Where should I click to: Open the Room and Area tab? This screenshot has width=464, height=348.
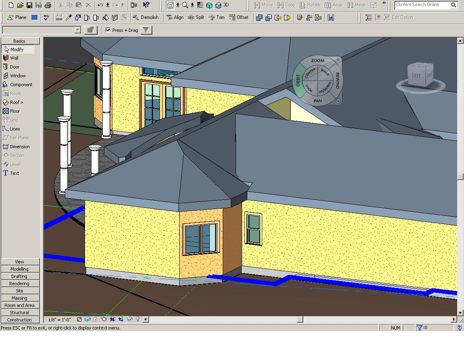pos(19,305)
